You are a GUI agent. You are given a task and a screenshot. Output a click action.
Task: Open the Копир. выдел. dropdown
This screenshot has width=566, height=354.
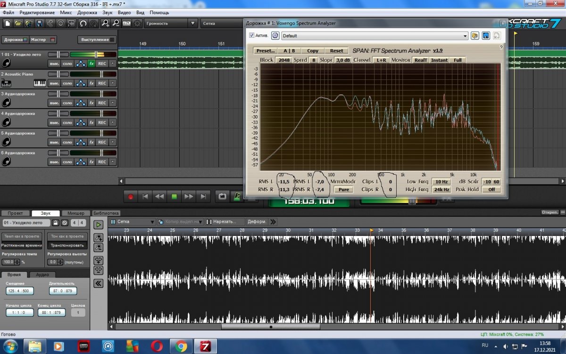pos(181,221)
